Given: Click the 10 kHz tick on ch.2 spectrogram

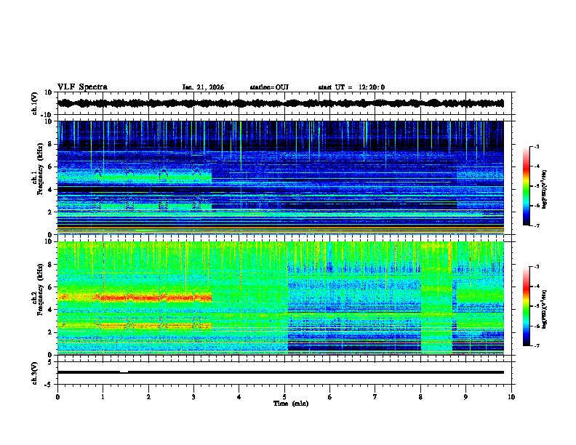Looking at the screenshot, I should pos(49,242).
